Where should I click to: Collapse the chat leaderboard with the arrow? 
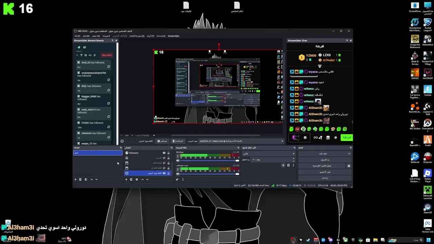click(319, 66)
